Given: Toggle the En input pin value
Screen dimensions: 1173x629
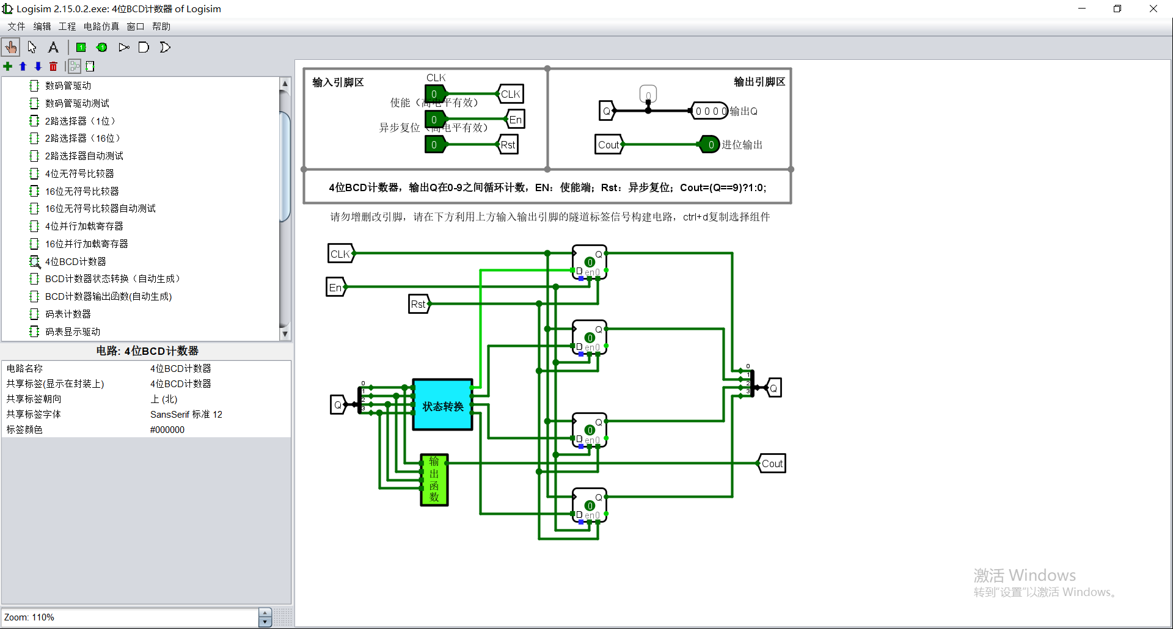Looking at the screenshot, I should (434, 119).
